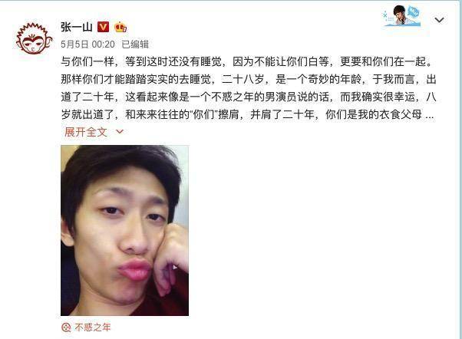Click the film reel icon before 不惑之年

(x=66, y=327)
